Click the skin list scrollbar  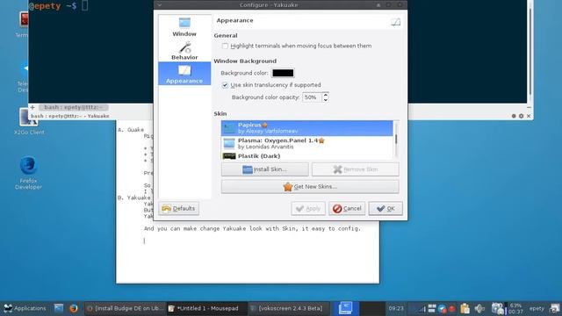pyautogui.click(x=396, y=140)
